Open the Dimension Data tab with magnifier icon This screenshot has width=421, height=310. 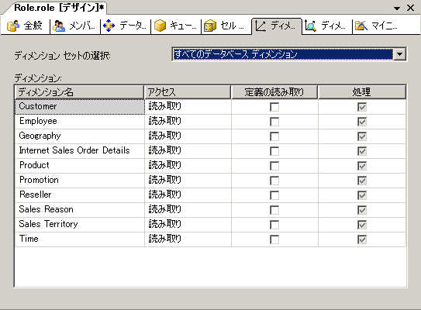point(311,26)
